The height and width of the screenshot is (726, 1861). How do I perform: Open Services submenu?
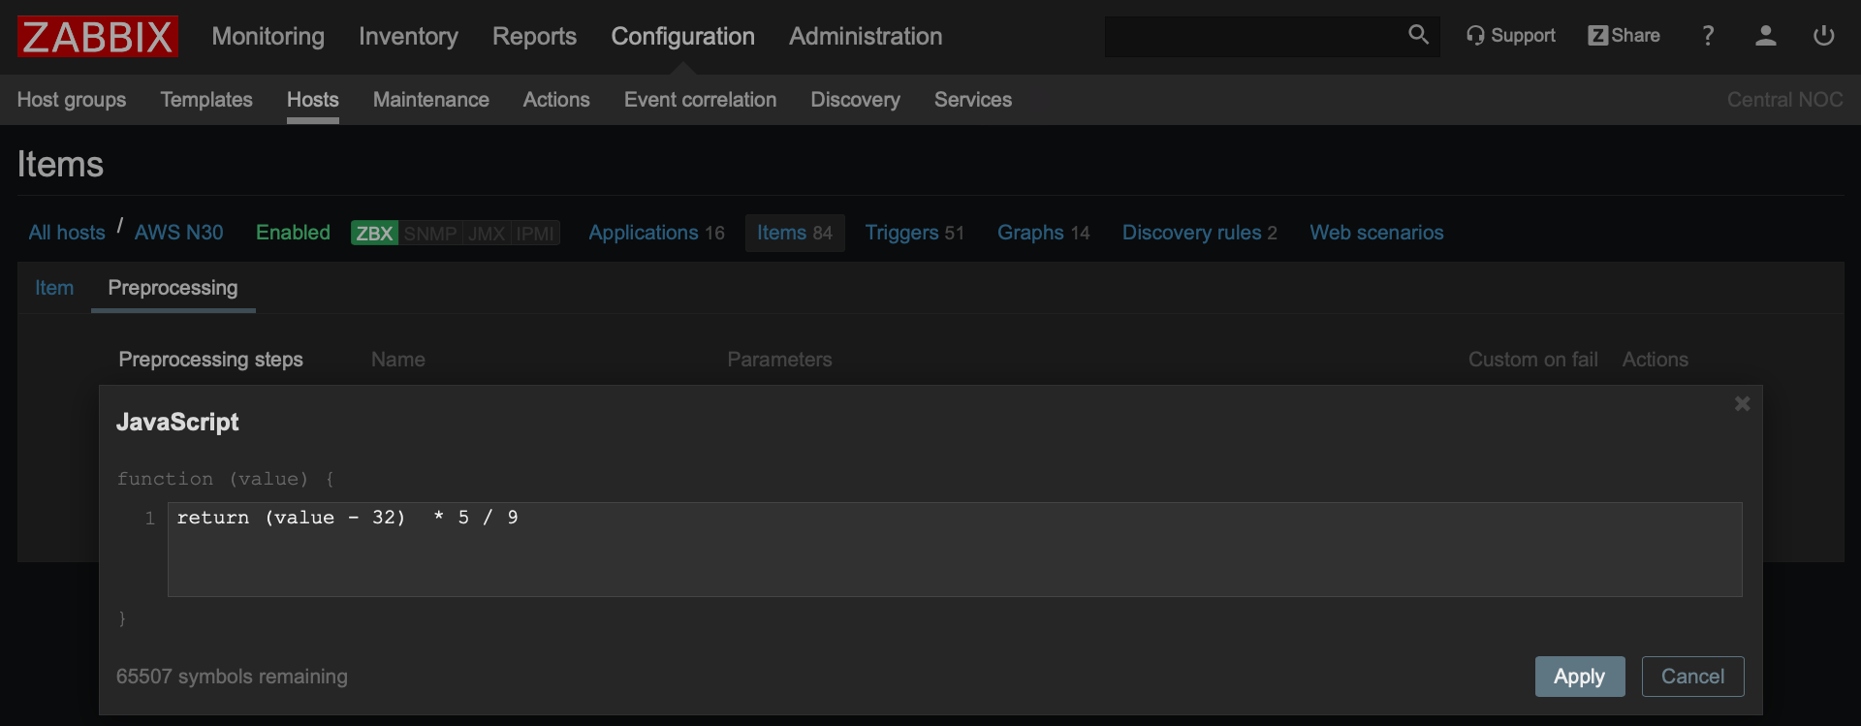pyautogui.click(x=973, y=100)
